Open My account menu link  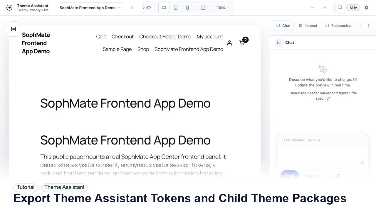(210, 37)
